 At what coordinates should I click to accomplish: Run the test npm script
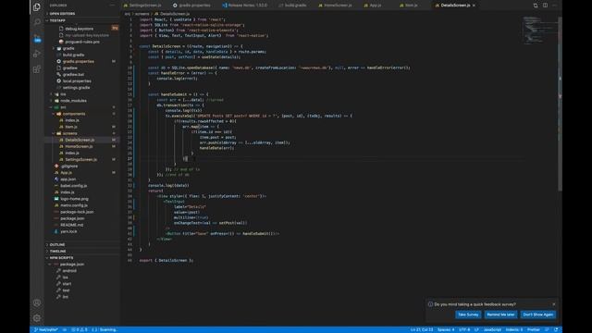point(66,290)
